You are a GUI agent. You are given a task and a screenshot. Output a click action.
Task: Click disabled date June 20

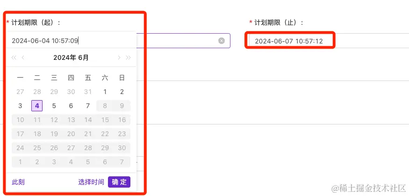click(x=71, y=134)
